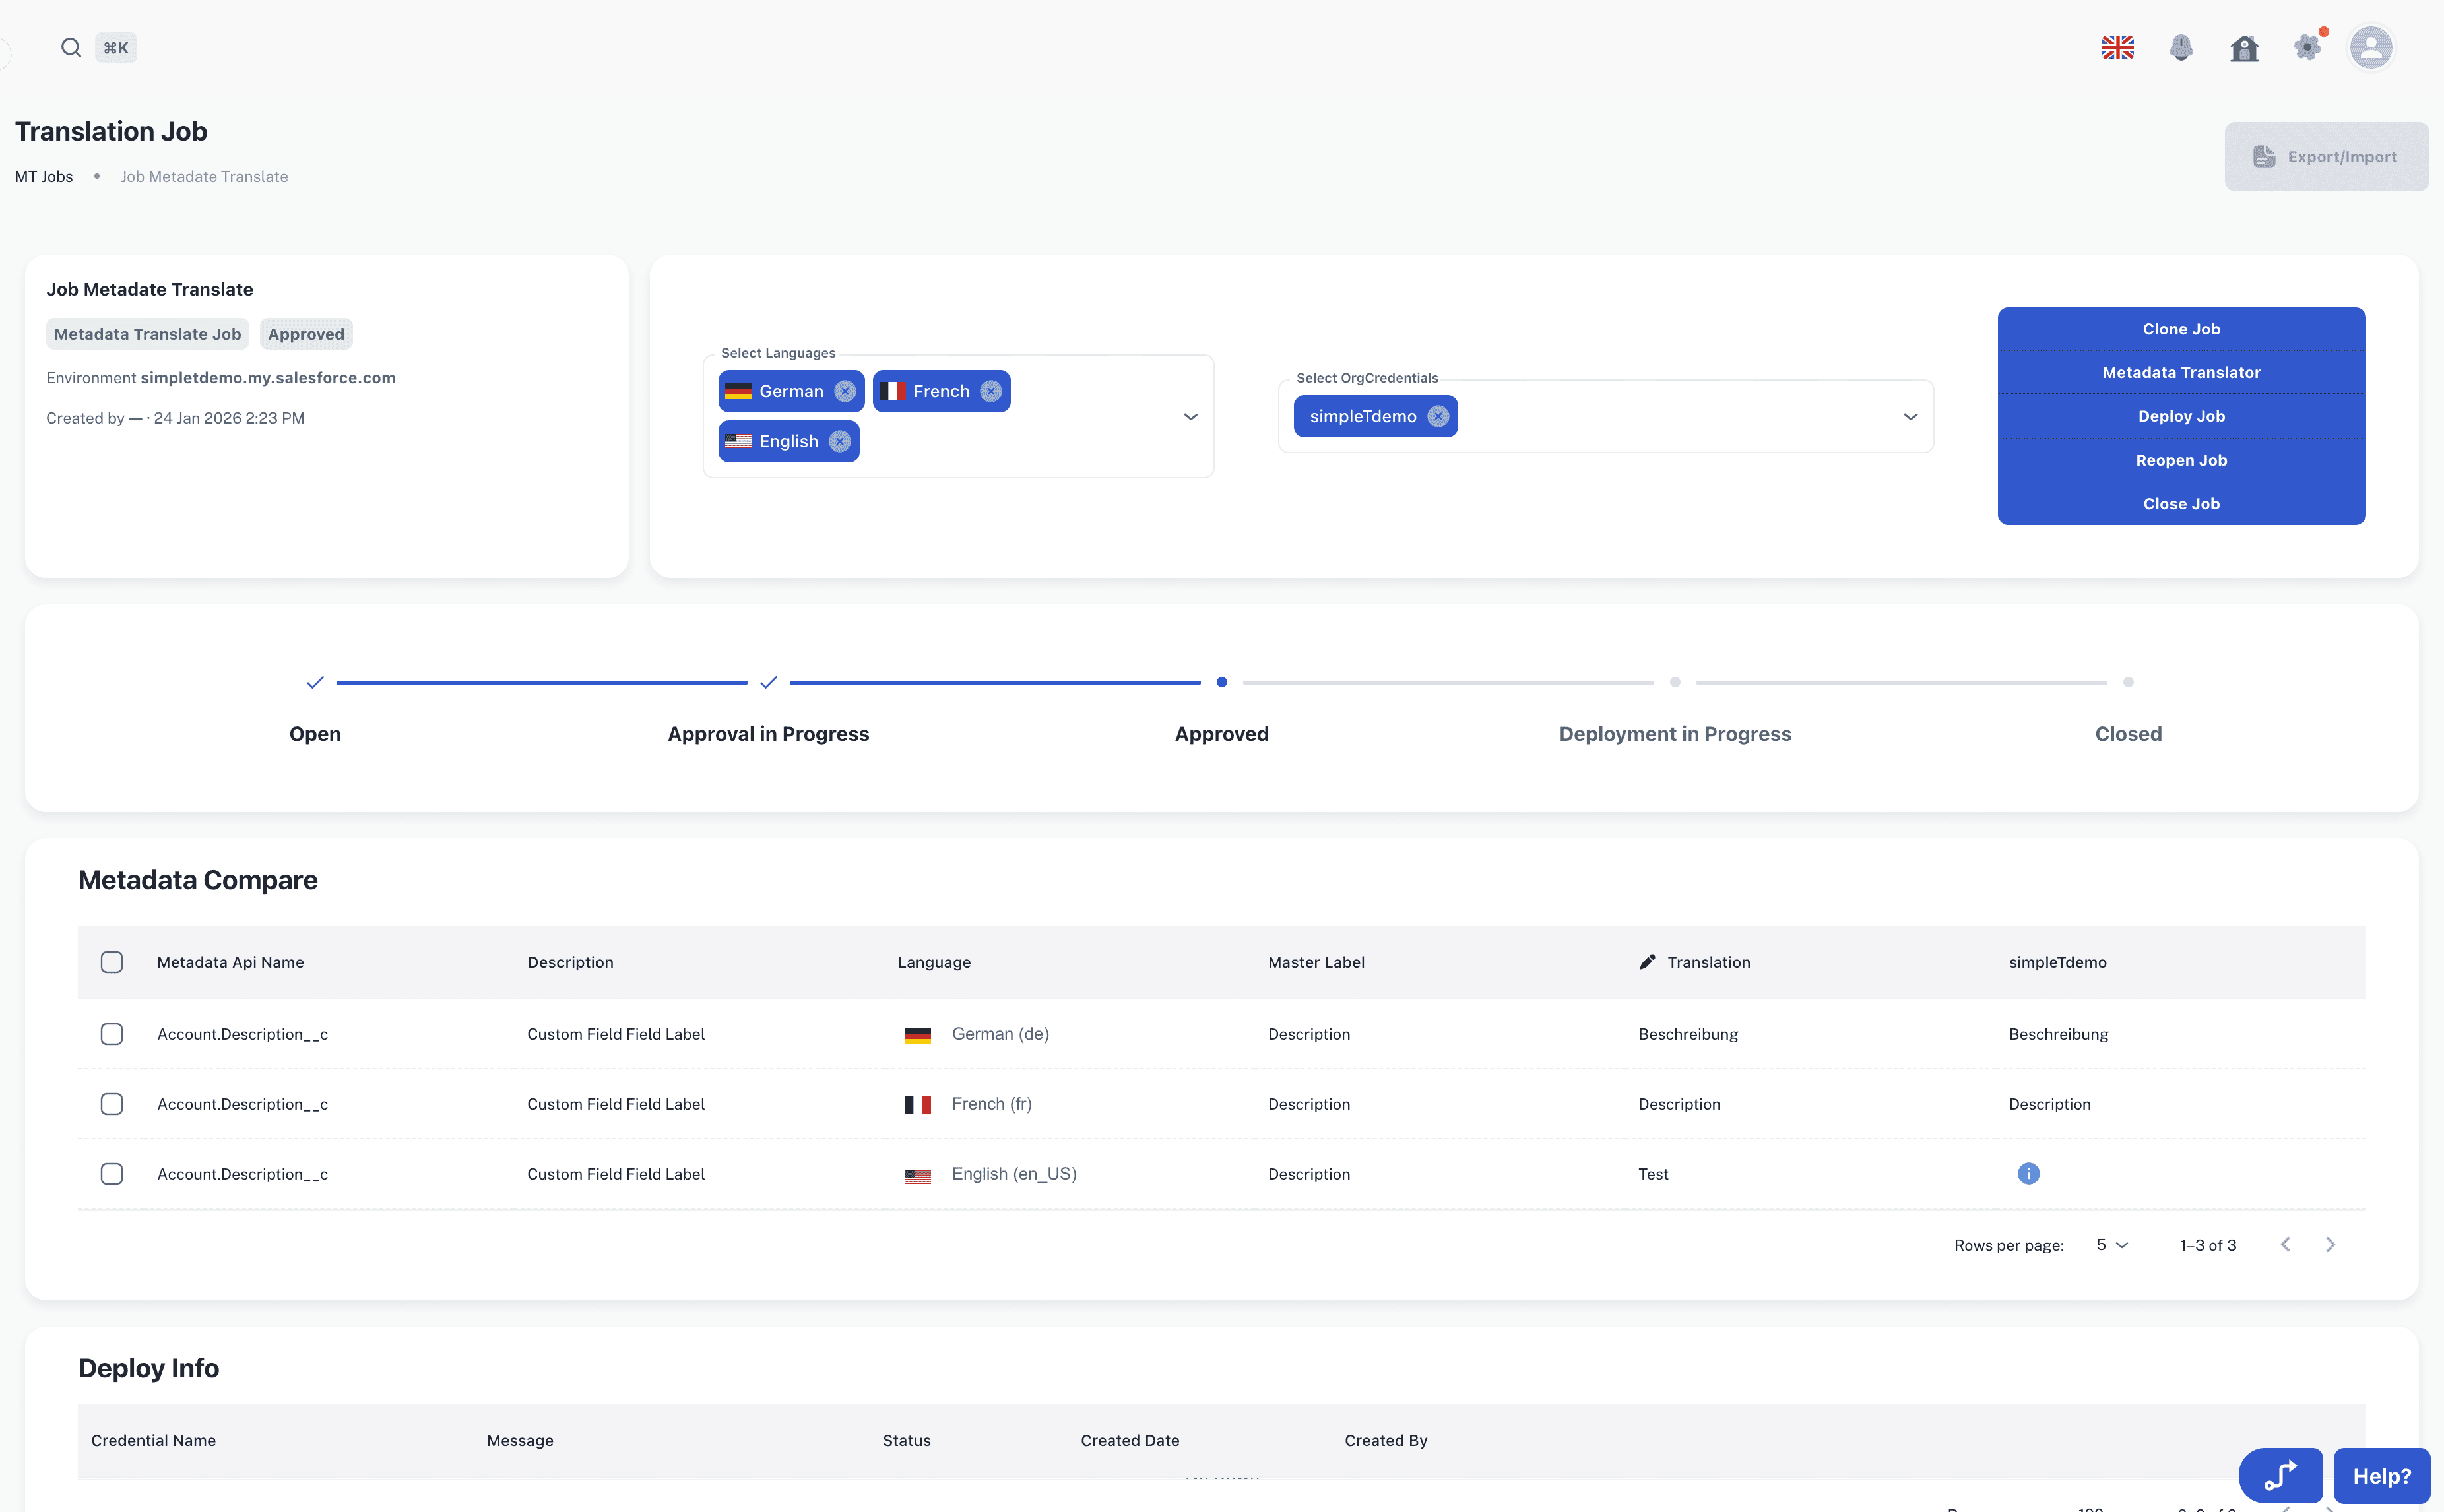The height and width of the screenshot is (1512, 2444).
Task: Open the Rows per page dropdown
Action: click(2111, 1245)
